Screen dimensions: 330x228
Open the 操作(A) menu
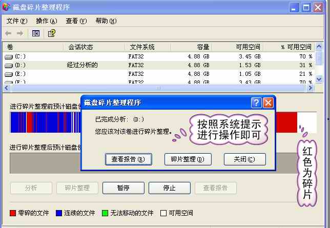47,21
